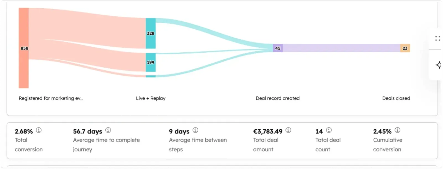The image size is (443, 169).
Task: Click the Average time to complete journey info icon
Action: (x=108, y=130)
